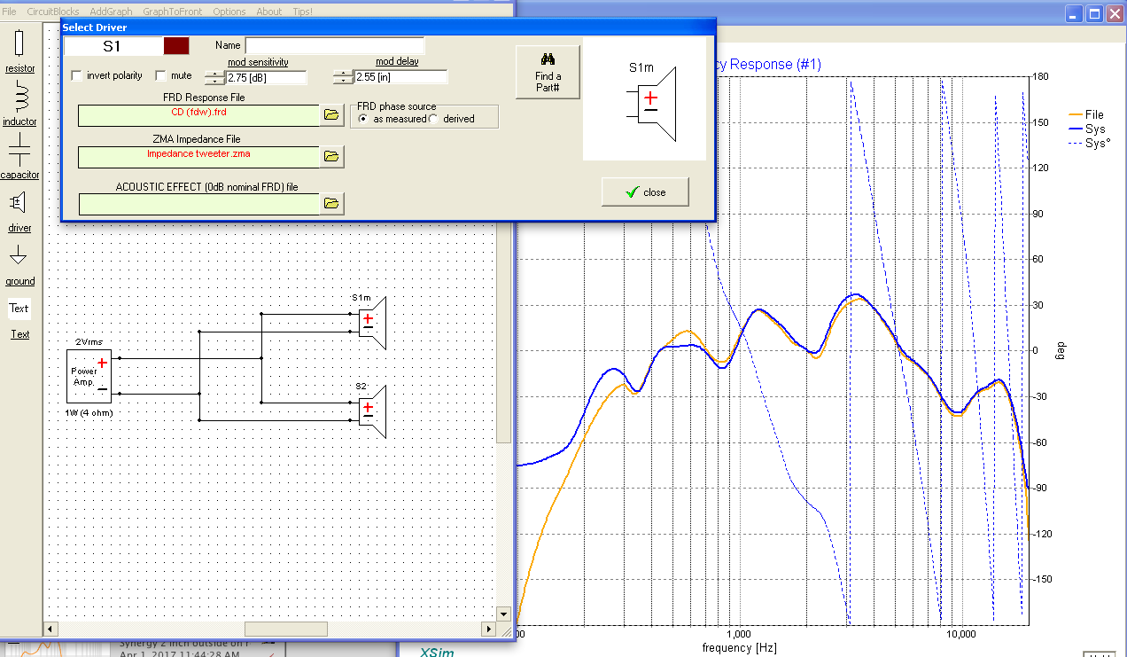Toggle the invert polarity checkbox
The image size is (1127, 657).
77,75
